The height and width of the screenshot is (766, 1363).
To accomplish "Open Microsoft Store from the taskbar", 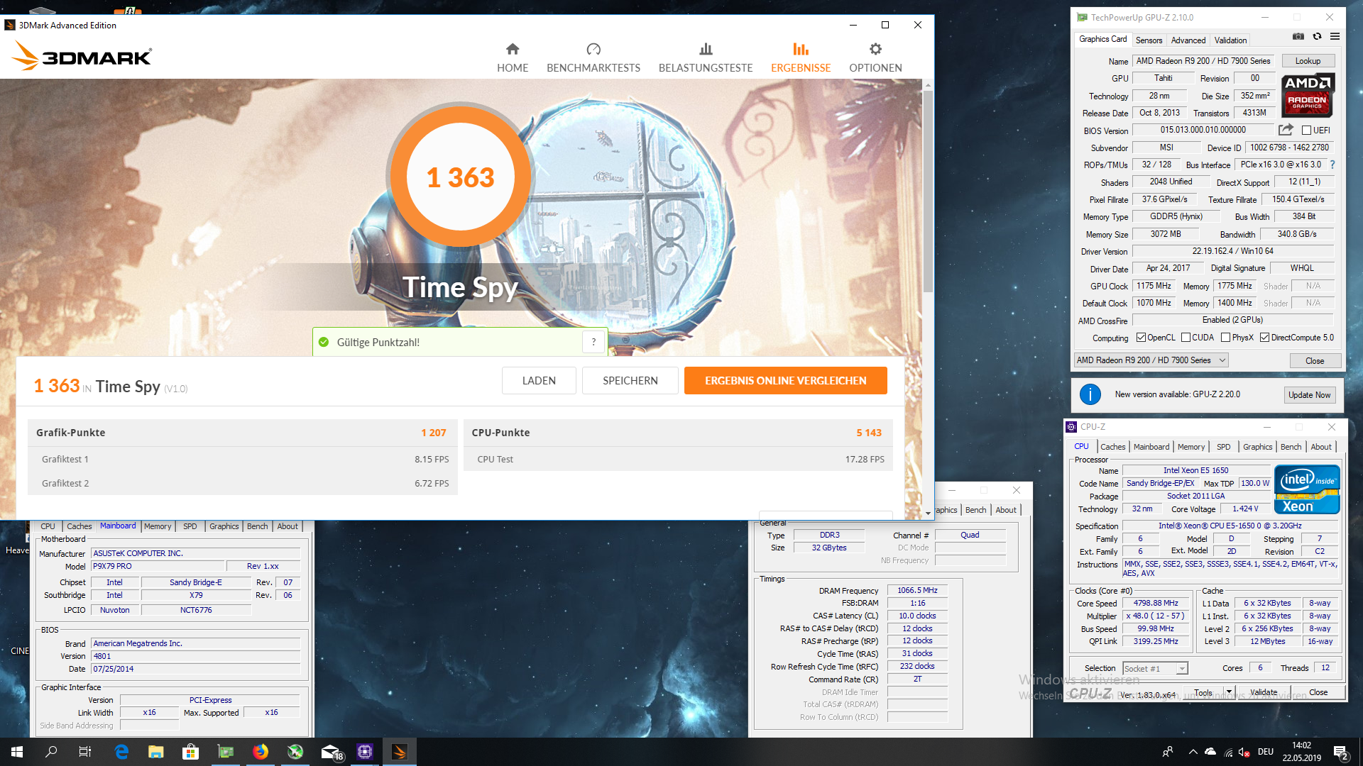I will (x=190, y=752).
